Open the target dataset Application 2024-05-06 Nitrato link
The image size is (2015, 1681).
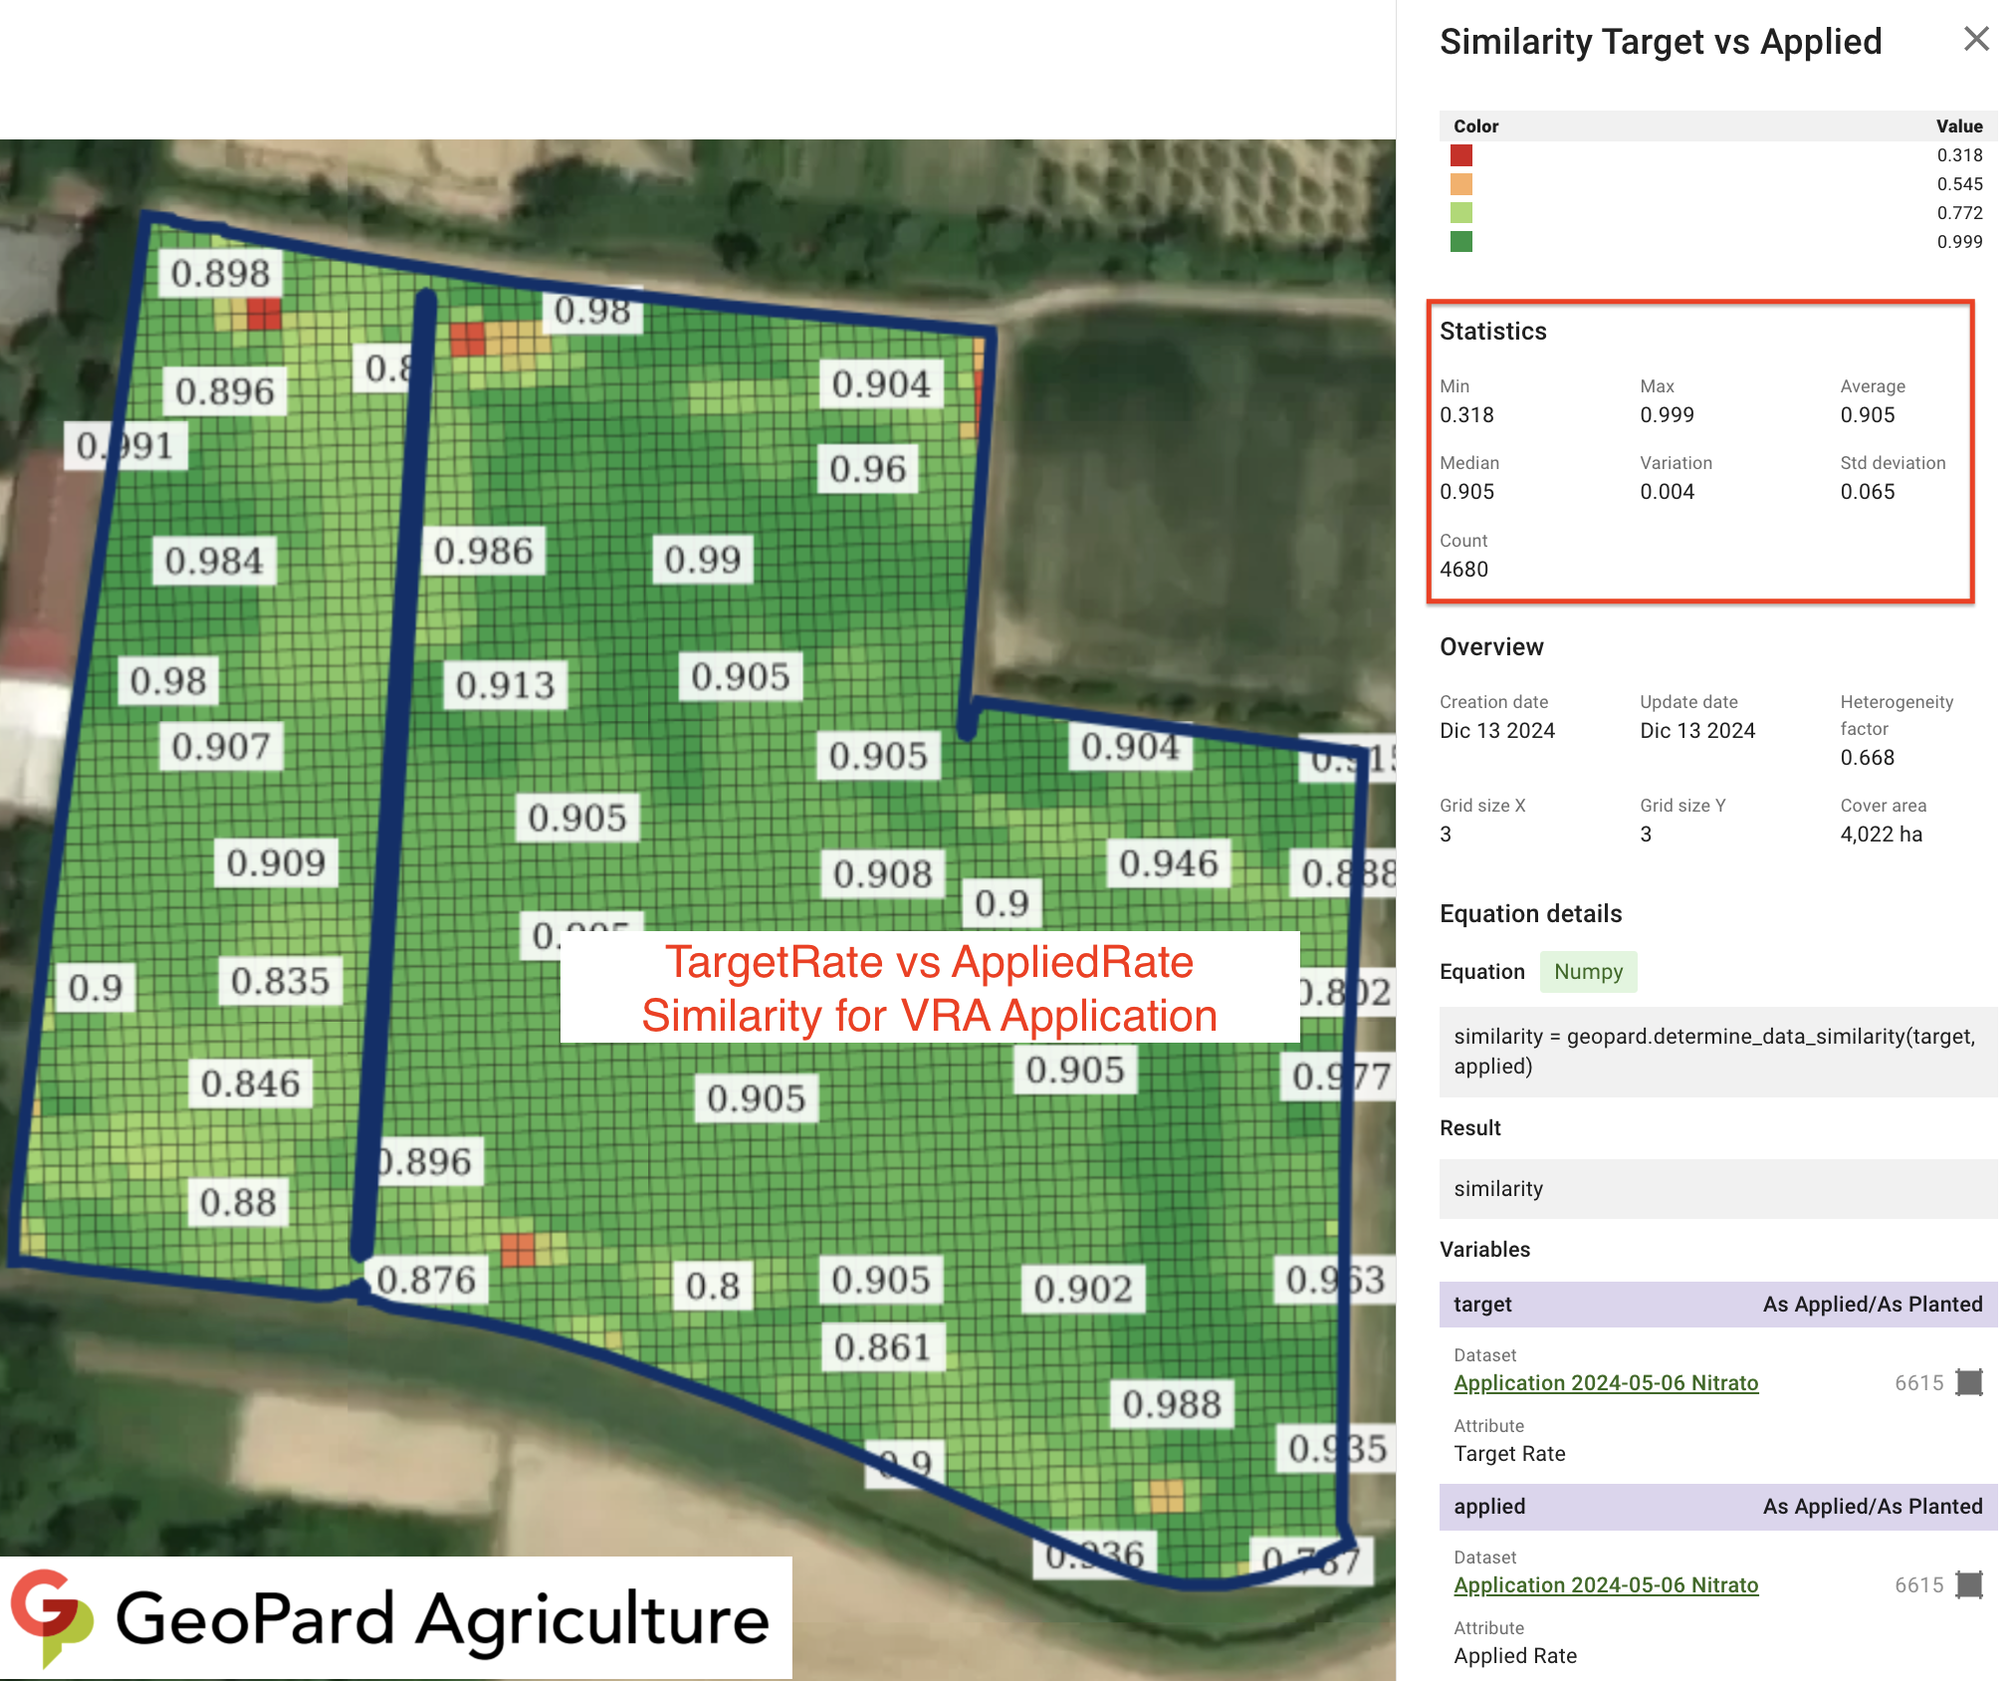click(x=1605, y=1382)
